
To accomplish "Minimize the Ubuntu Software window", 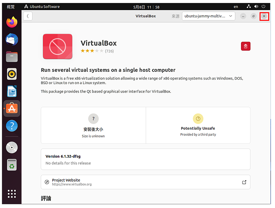I will coord(243,16).
